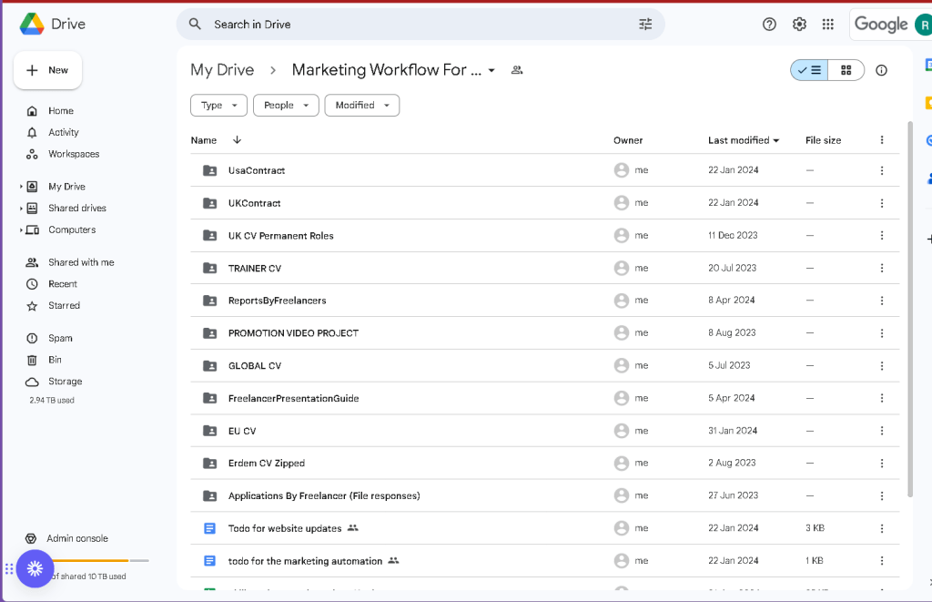Click the Google account avatar
Viewport: 932px width, 602px height.
click(x=923, y=25)
